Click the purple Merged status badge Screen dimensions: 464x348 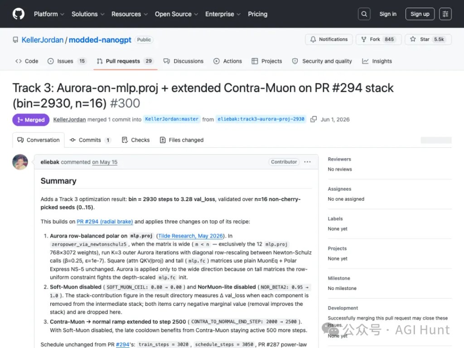coord(31,120)
